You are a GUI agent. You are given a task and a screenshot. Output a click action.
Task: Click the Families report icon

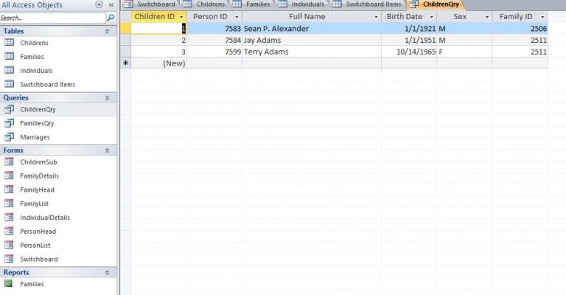coord(8,283)
